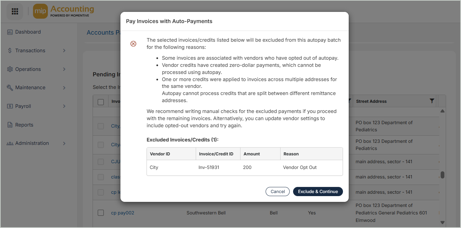Check the cp pay002 invoice checkbox
The width and height of the screenshot is (461, 228).
point(101,213)
